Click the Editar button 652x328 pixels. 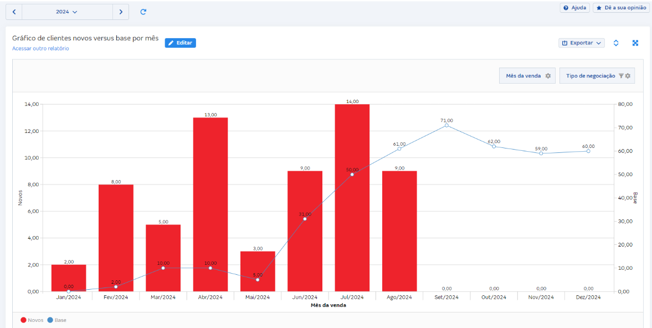coord(180,43)
